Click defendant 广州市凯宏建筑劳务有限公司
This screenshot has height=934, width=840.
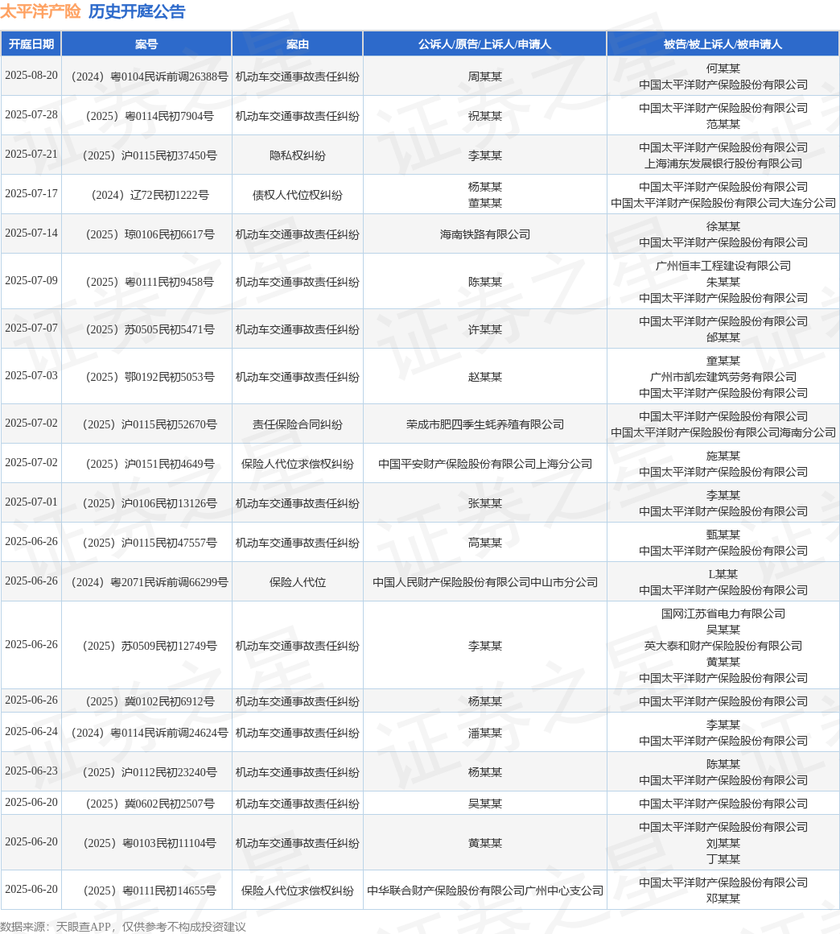pyautogui.click(x=723, y=377)
